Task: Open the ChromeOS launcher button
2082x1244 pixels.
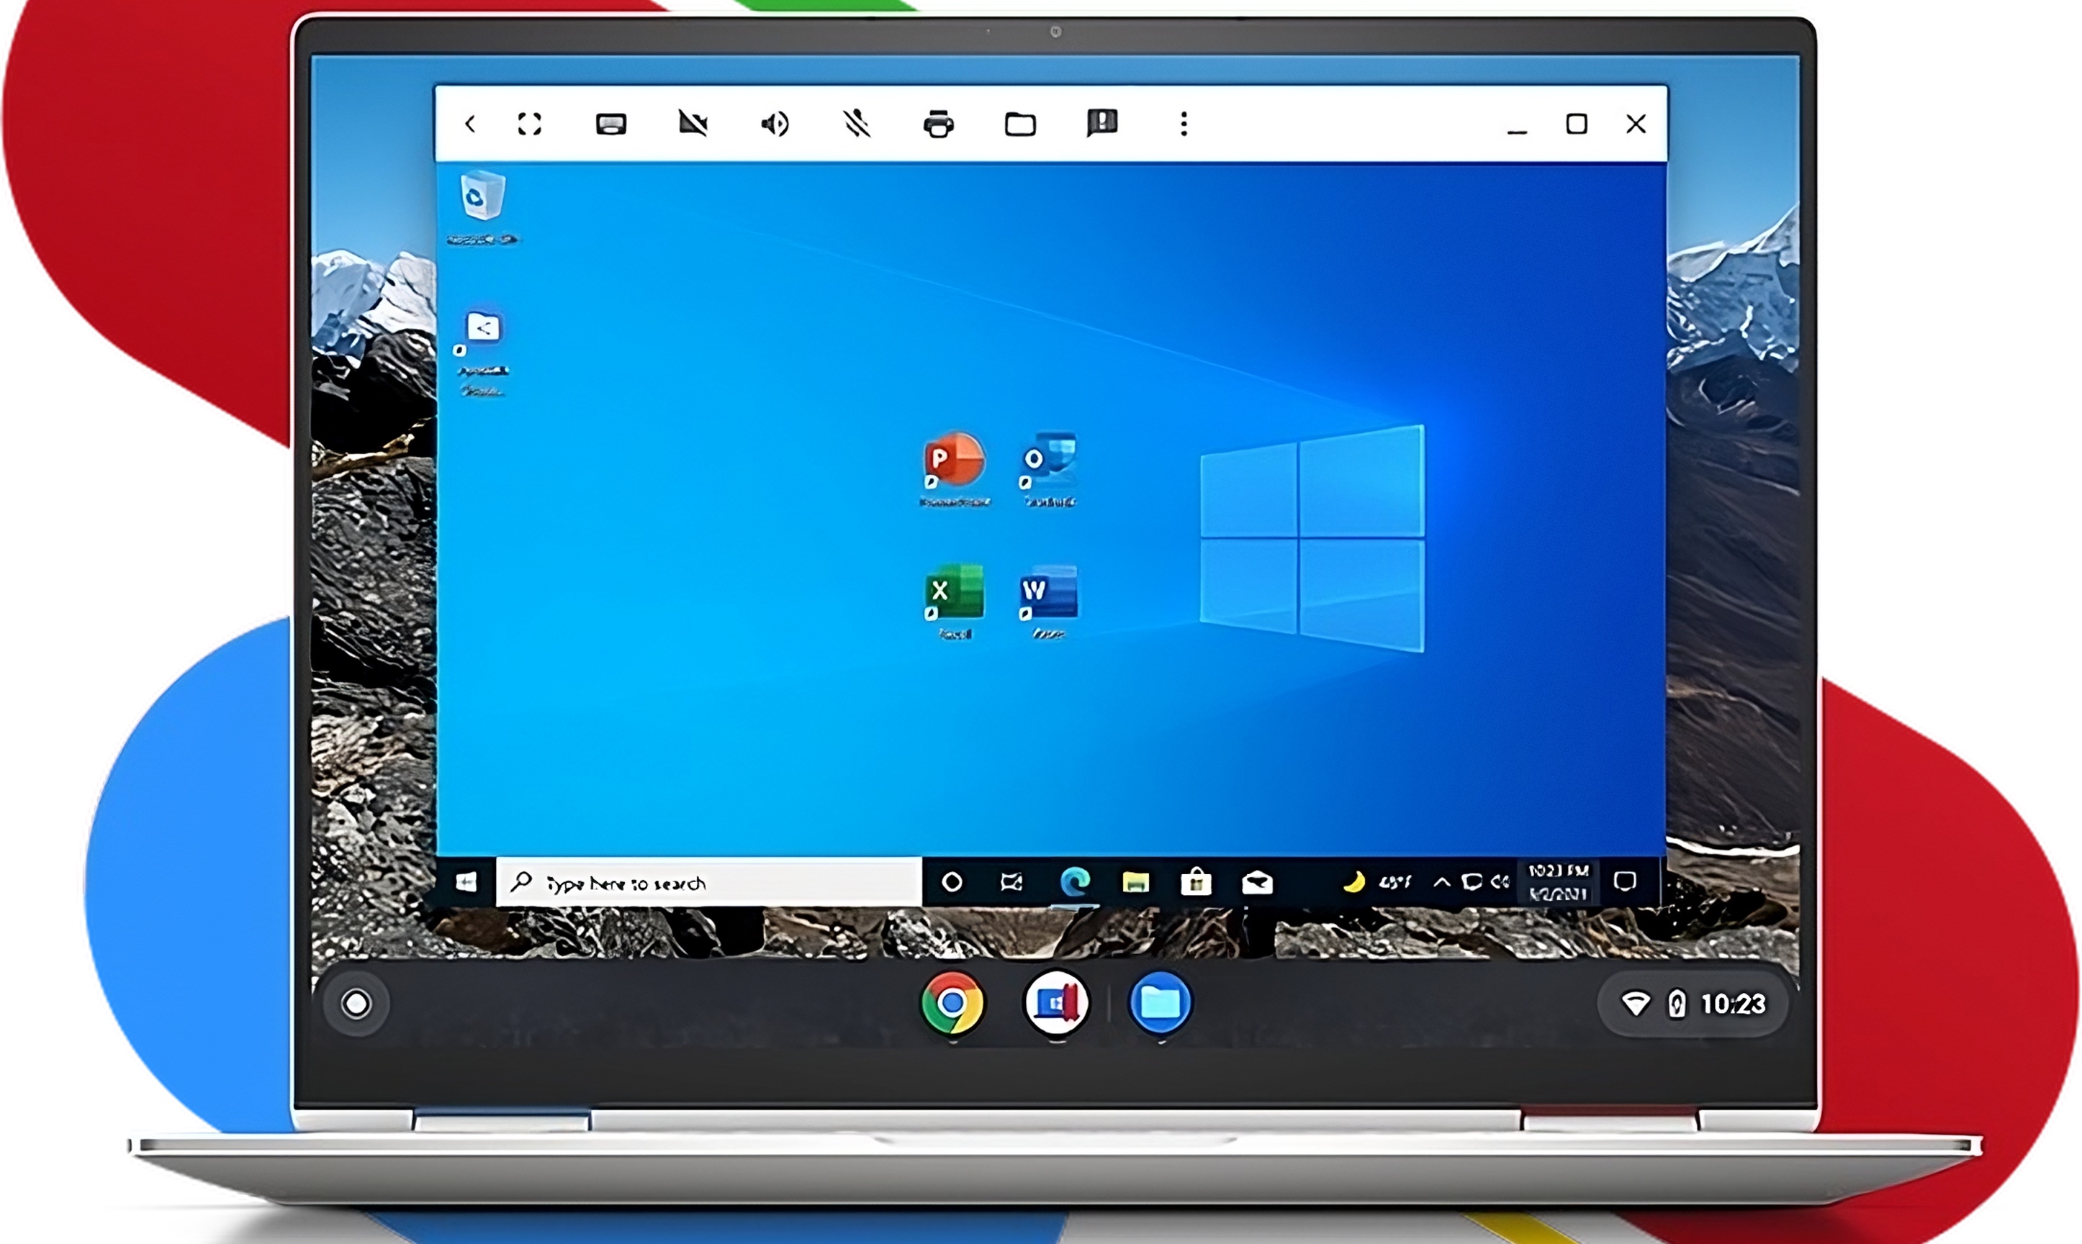Action: (x=356, y=1004)
